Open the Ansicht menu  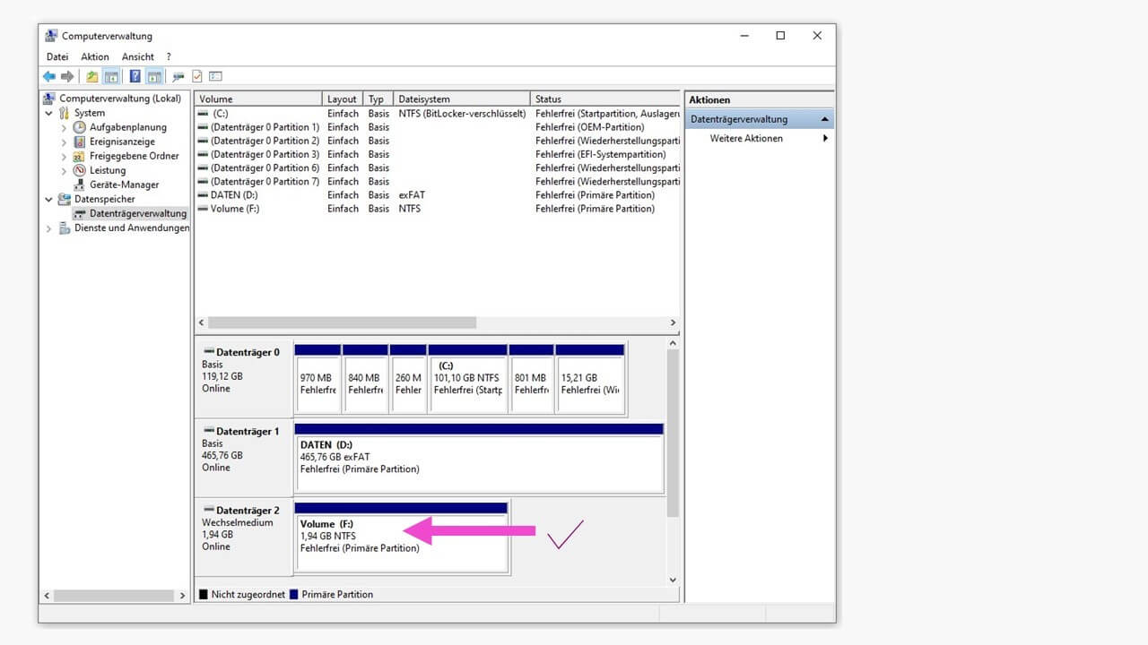pyautogui.click(x=137, y=56)
